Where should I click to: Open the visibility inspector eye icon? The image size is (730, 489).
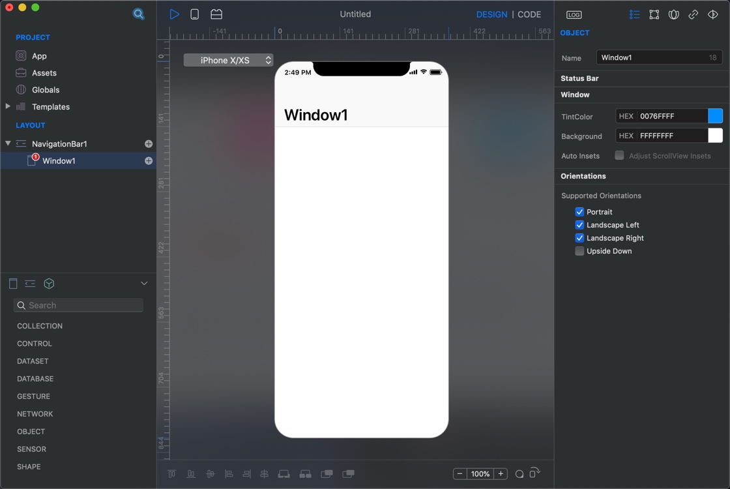pos(712,14)
